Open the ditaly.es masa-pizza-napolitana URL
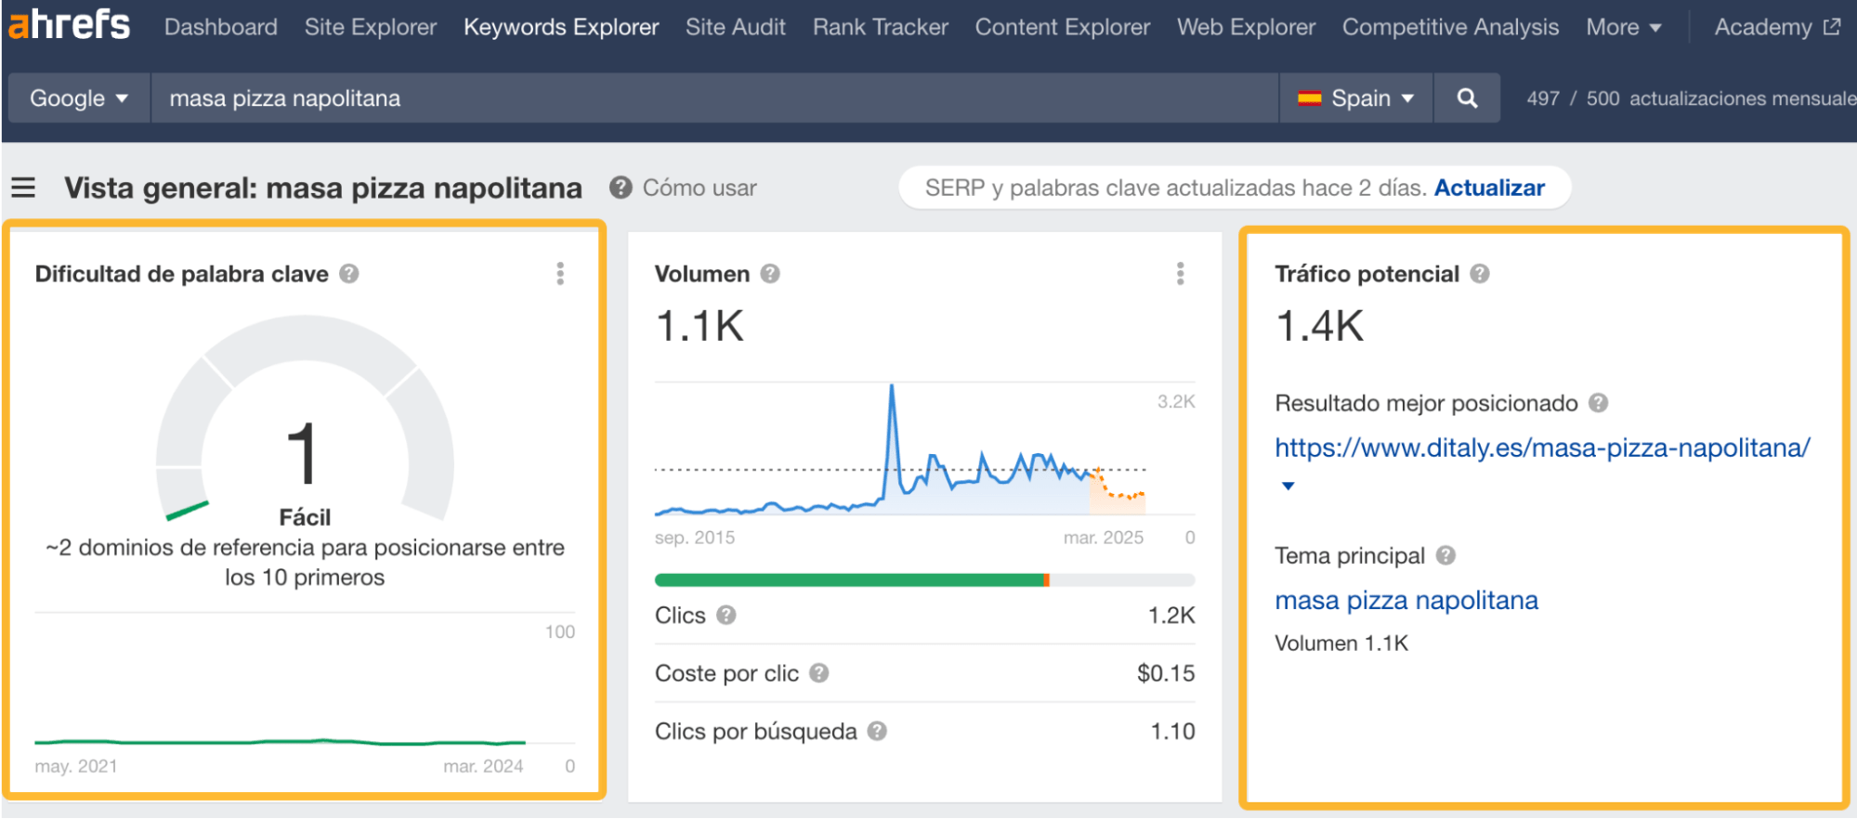Viewport: 1857px width, 819px height. 1542,448
